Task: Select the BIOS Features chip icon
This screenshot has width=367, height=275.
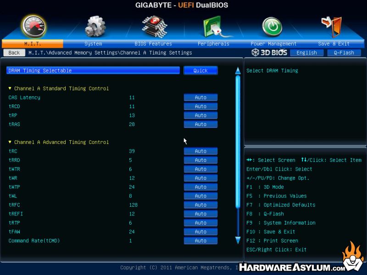Action: point(155,27)
